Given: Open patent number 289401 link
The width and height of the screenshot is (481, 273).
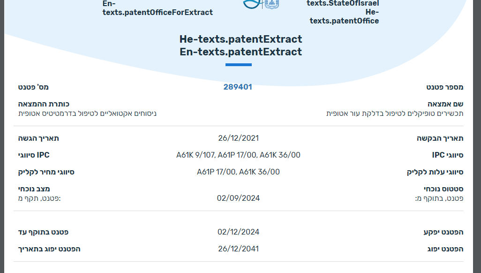Looking at the screenshot, I should coord(238,87).
